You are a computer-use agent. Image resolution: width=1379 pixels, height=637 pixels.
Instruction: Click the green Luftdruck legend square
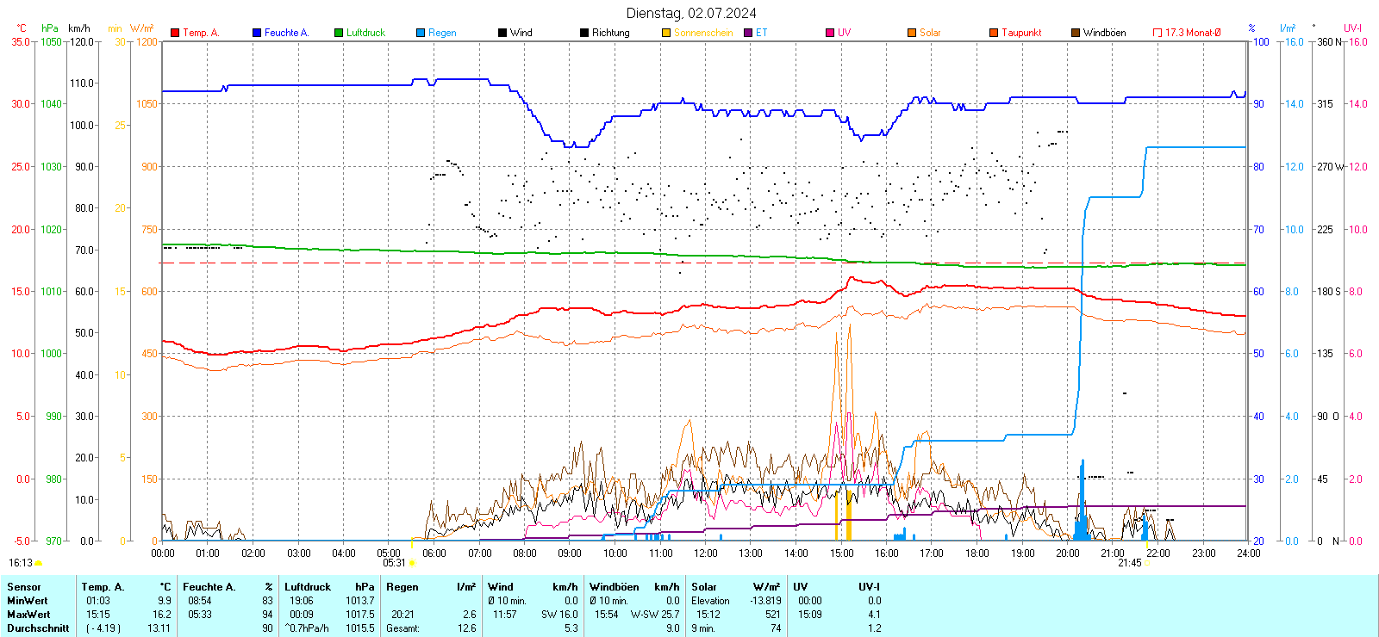click(x=339, y=33)
